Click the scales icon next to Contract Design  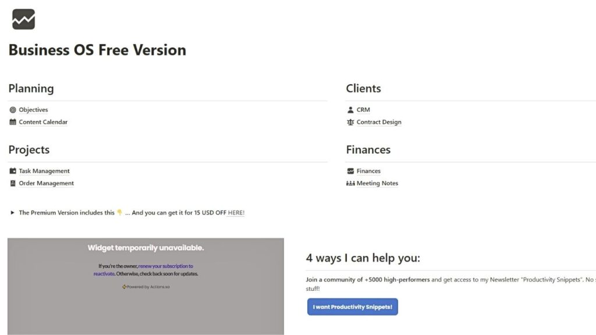[x=350, y=122]
